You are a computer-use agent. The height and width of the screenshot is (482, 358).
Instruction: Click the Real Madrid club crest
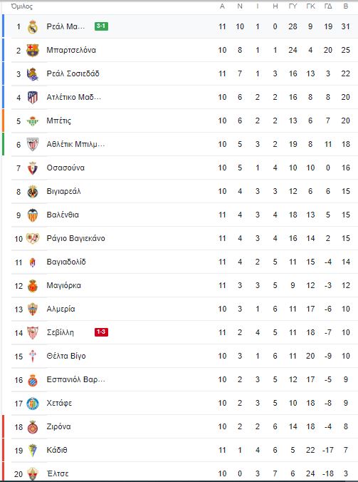tap(33, 27)
